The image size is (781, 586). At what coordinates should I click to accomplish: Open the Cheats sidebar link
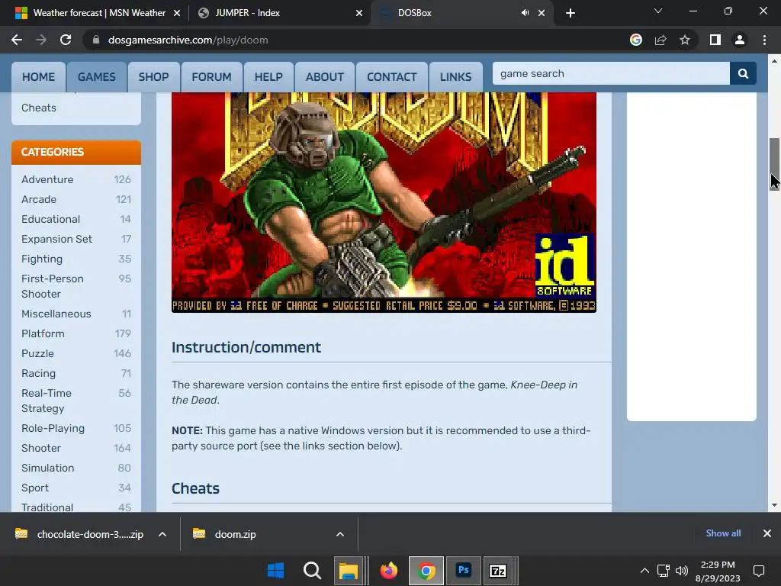pyautogui.click(x=39, y=108)
